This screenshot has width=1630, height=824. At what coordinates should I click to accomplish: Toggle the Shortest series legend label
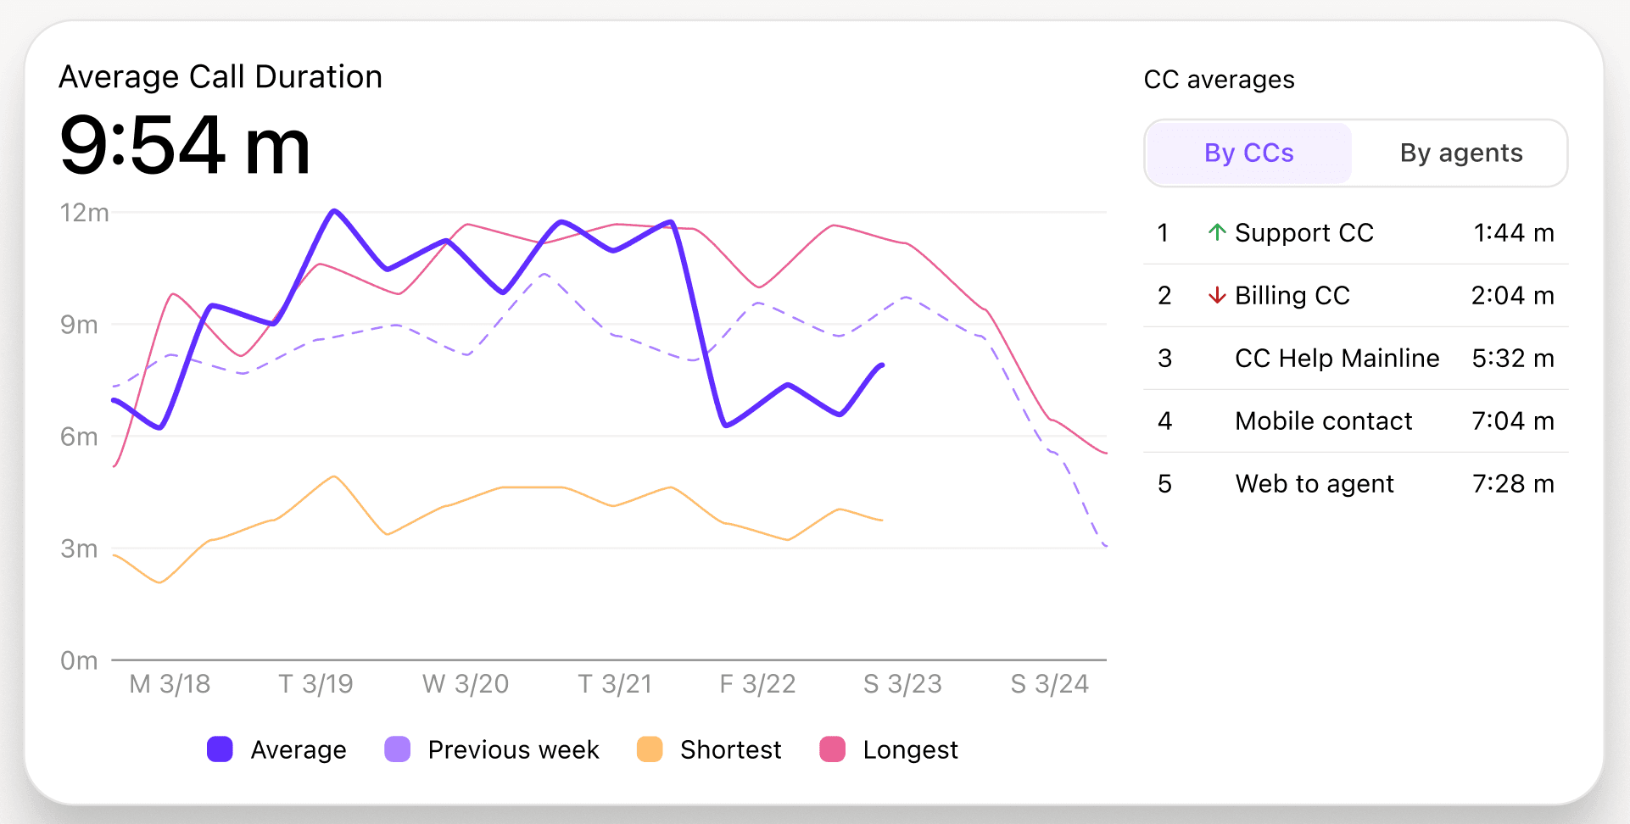click(x=730, y=750)
